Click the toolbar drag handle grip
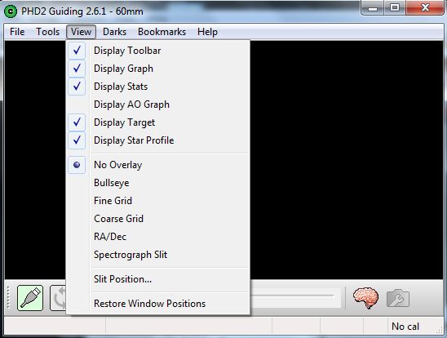 [x=8, y=298]
